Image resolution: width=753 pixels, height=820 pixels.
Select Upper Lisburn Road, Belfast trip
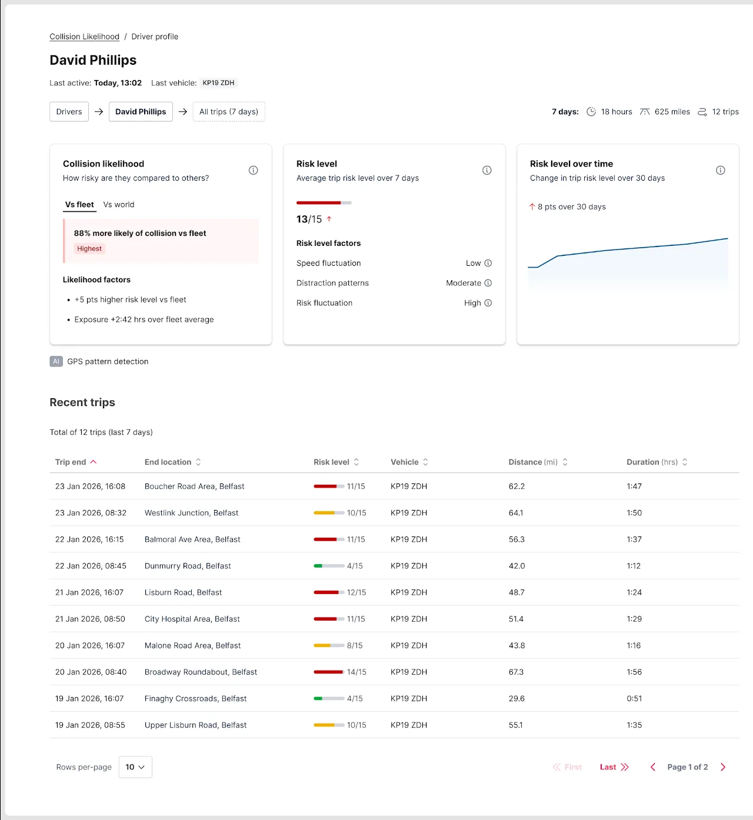[394, 725]
